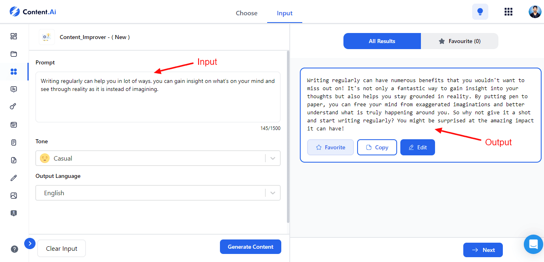Switch to the Choose tab

247,13
